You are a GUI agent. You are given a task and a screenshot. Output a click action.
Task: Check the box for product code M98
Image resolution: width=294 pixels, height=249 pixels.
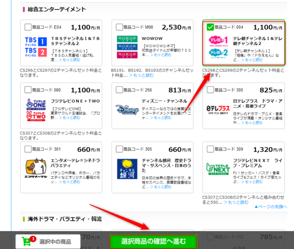coord(119,27)
